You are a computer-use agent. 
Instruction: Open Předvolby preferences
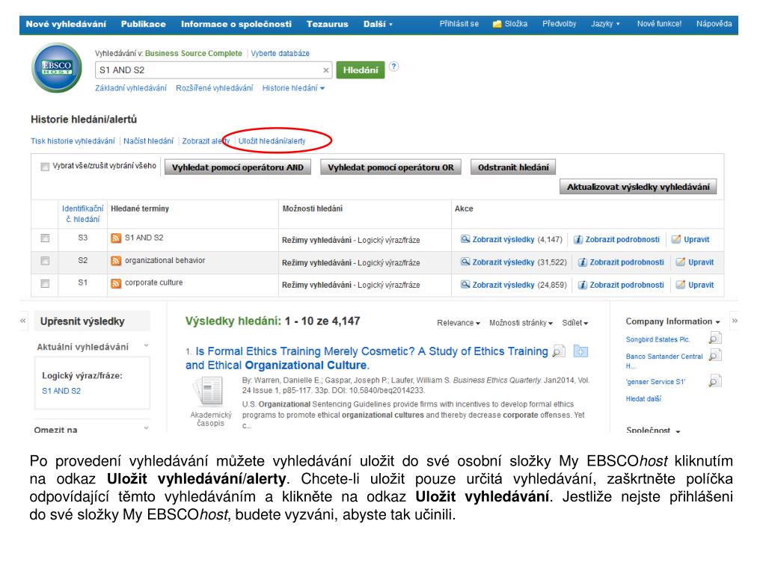click(x=559, y=24)
